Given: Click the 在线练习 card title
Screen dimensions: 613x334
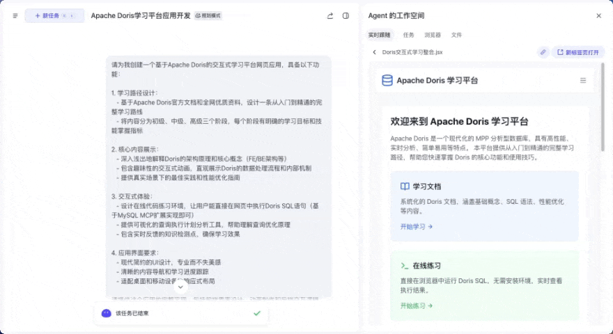Looking at the screenshot, I should [427, 266].
